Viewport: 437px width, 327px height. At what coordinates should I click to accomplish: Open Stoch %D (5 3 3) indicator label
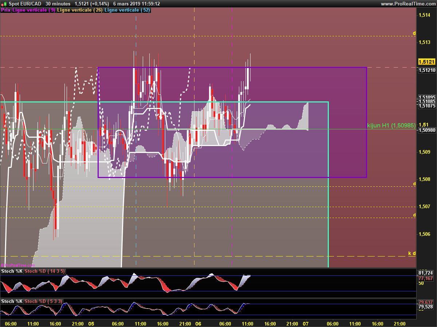click(43, 301)
